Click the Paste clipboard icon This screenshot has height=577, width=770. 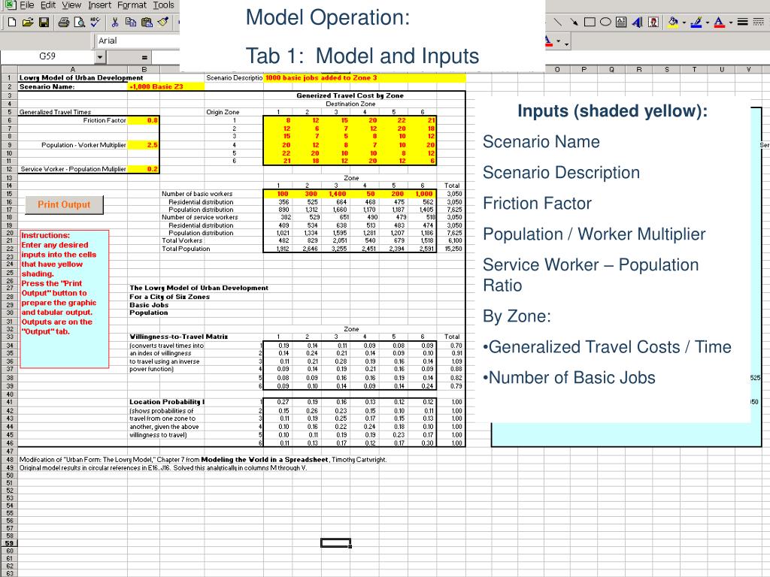click(x=147, y=22)
